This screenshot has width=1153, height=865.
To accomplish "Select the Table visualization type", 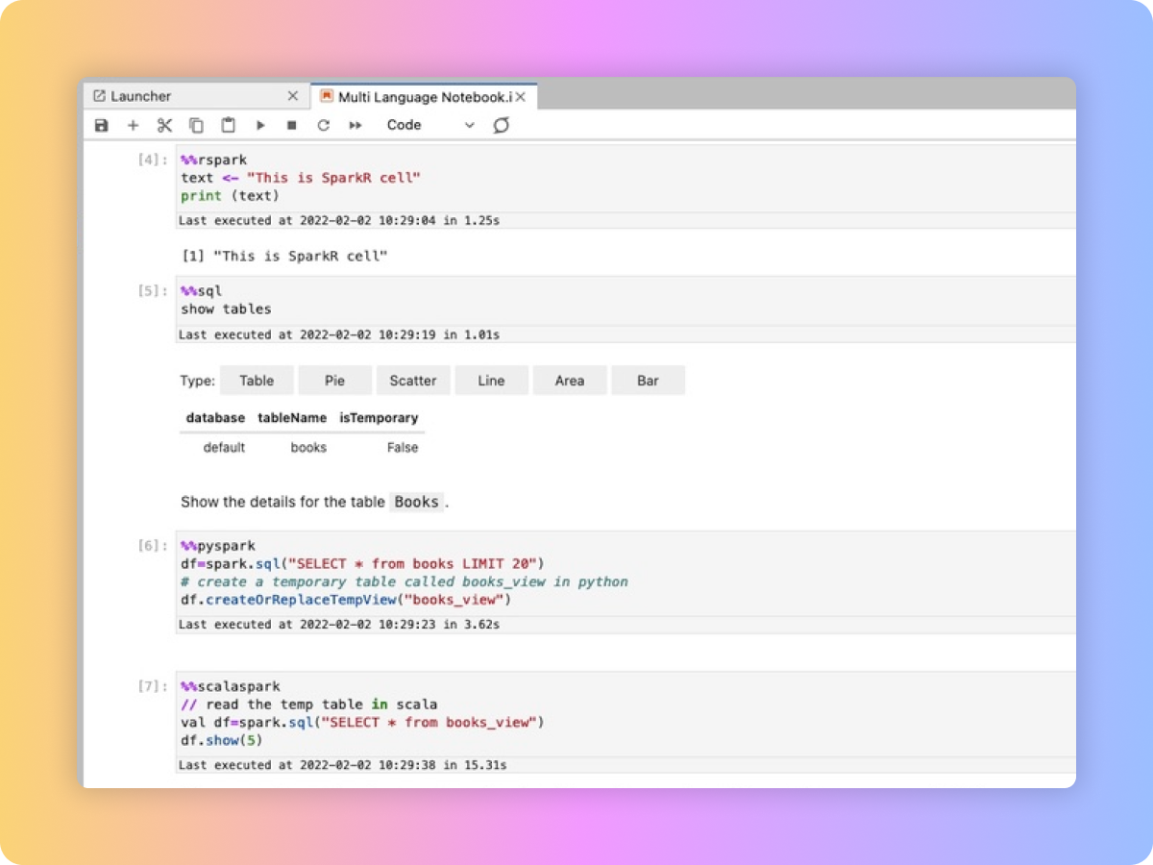I will pyautogui.click(x=257, y=380).
